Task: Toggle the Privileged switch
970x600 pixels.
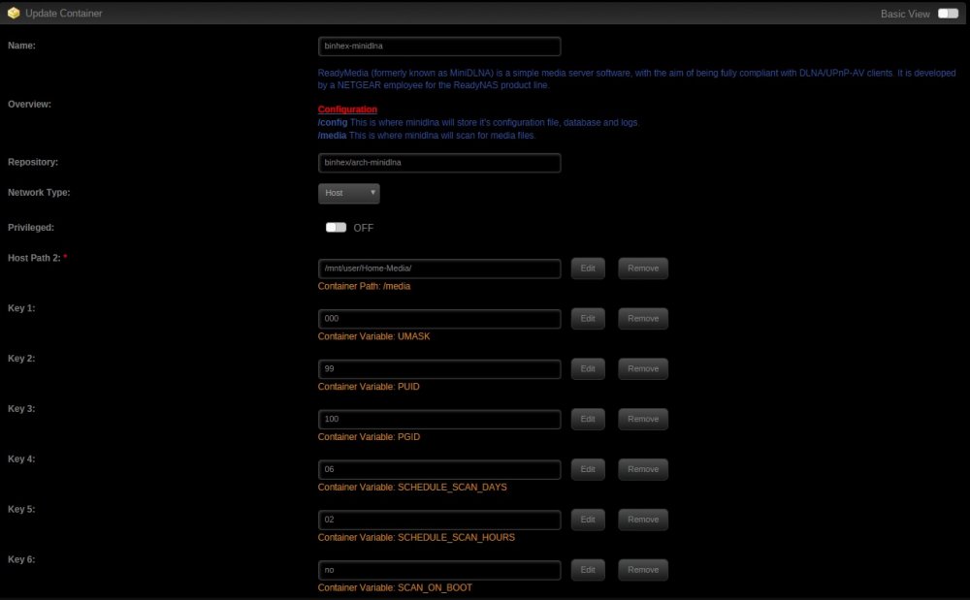Action: pyautogui.click(x=336, y=228)
